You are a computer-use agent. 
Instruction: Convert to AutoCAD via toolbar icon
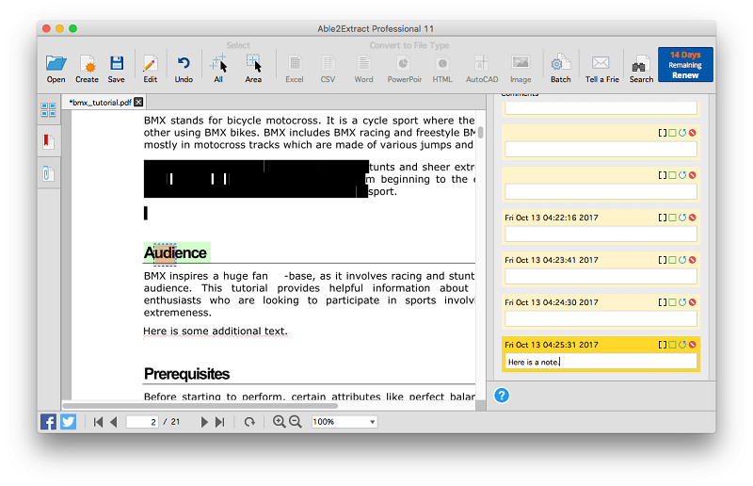(x=482, y=69)
